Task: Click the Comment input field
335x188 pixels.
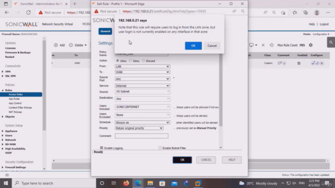Action: [x=141, y=136]
